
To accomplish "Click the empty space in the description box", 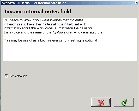I will pyautogui.click(x=70, y=52).
